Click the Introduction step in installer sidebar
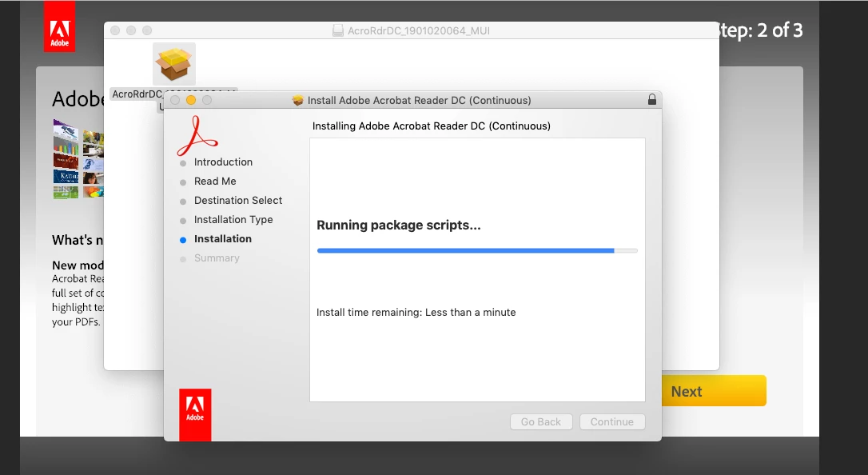868x475 pixels. pos(223,162)
